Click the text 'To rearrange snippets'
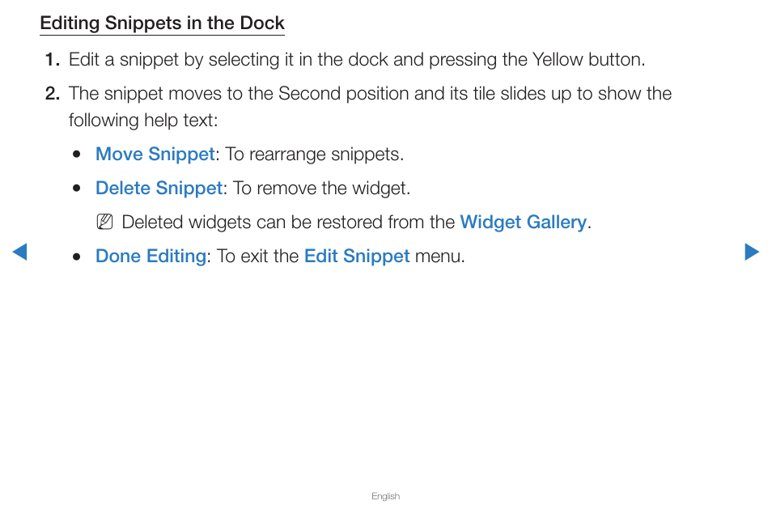Image resolution: width=772 pixels, height=505 pixels. [x=314, y=154]
